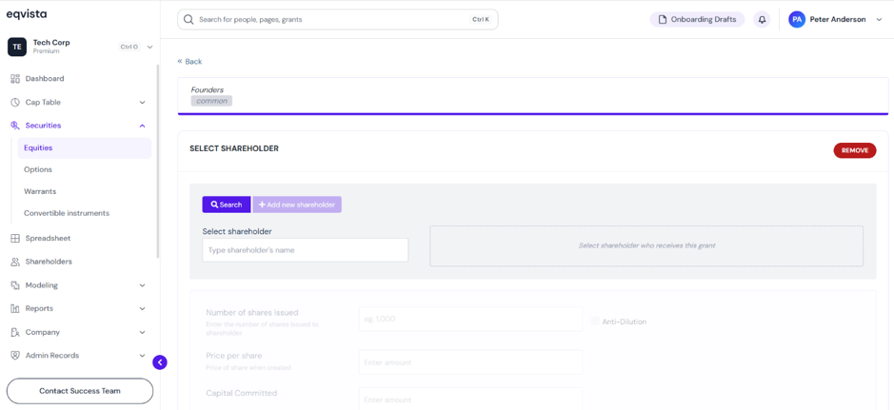Click the Admin Records shield icon
The height and width of the screenshot is (410, 894).
[15, 356]
